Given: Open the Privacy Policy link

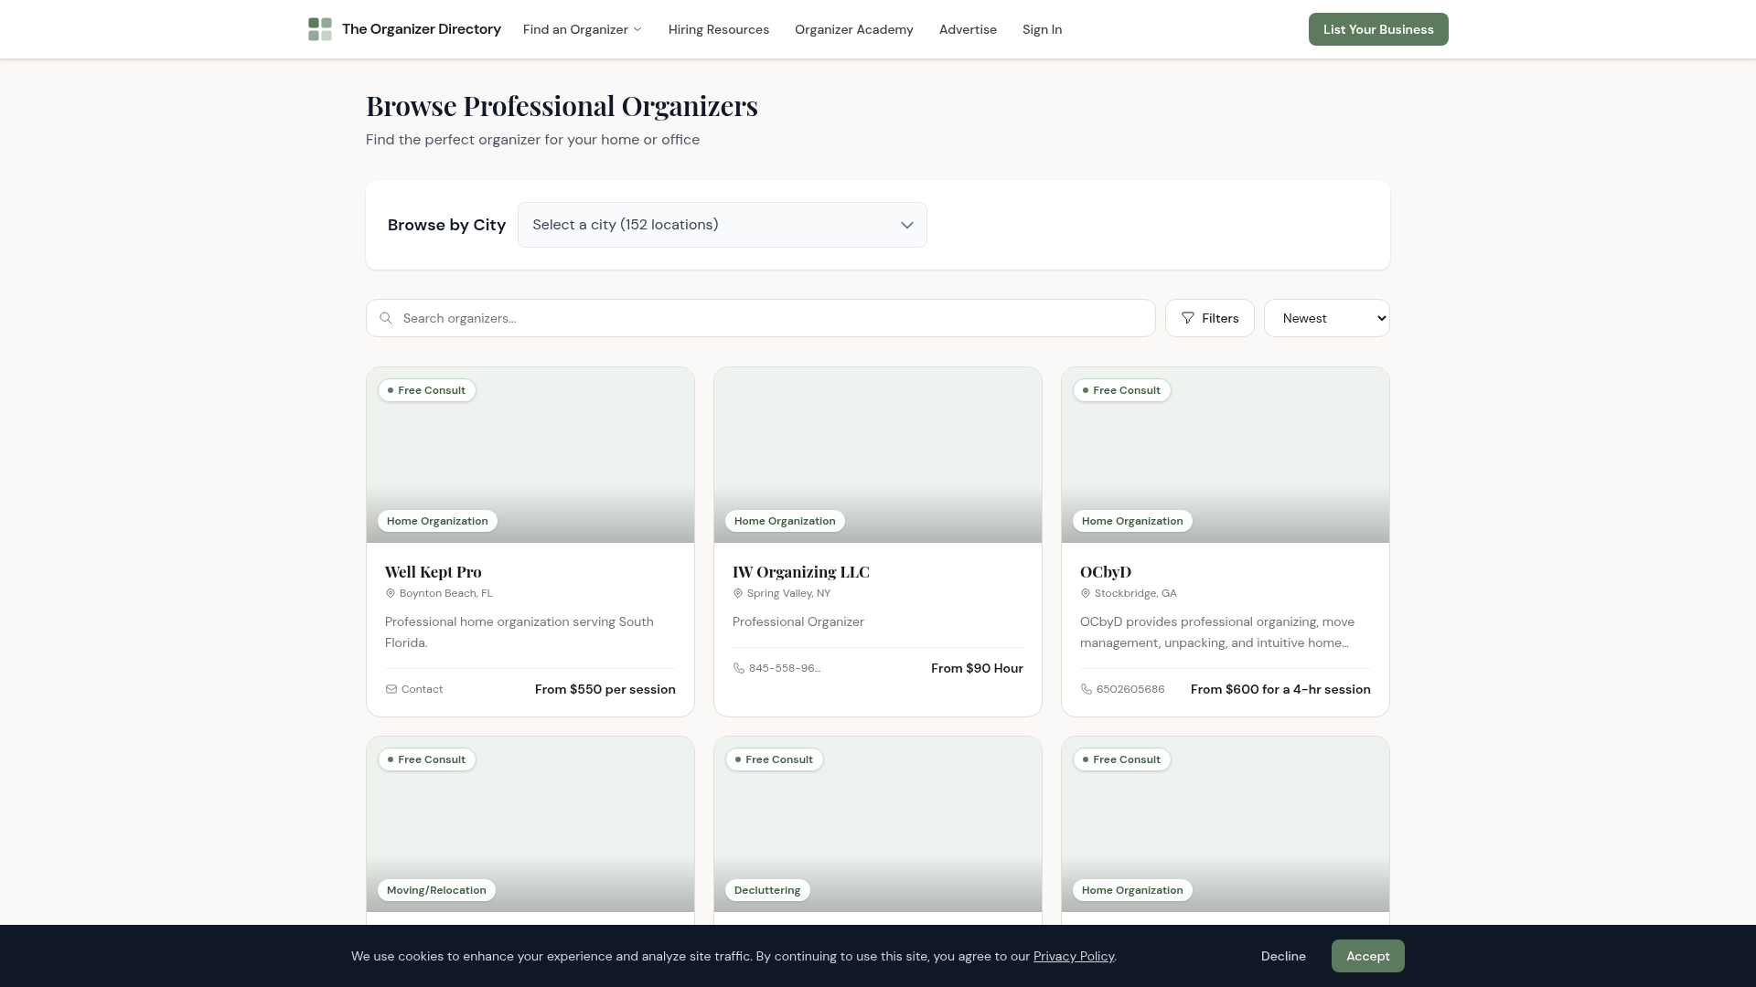Looking at the screenshot, I should tap(1074, 956).
